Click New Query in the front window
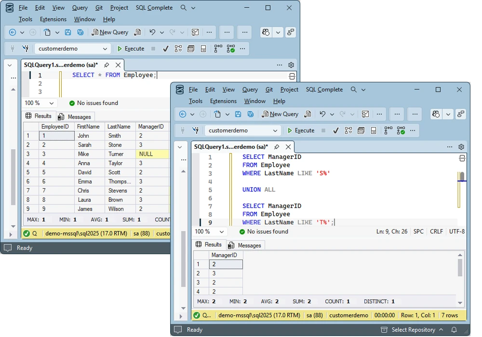This screenshot has width=482, height=337. [x=280, y=114]
